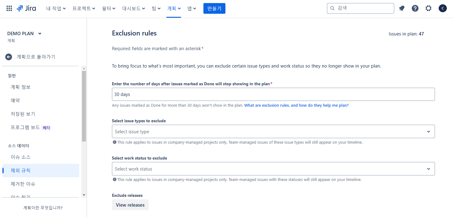Click the View releases button
This screenshot has height=217, width=453.
(x=130, y=205)
